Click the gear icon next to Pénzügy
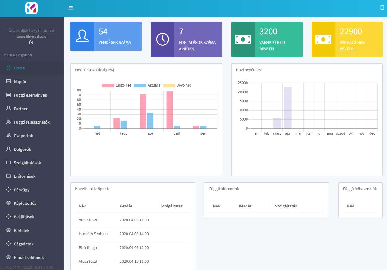The width and height of the screenshot is (387, 270). (8, 190)
